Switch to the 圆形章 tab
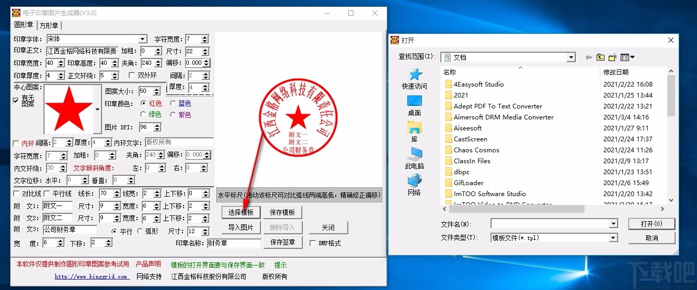The width and height of the screenshot is (697, 290). click(24, 25)
